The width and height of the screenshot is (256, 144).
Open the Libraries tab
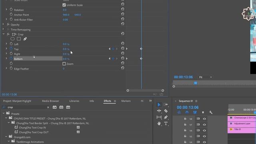(x=74, y=101)
